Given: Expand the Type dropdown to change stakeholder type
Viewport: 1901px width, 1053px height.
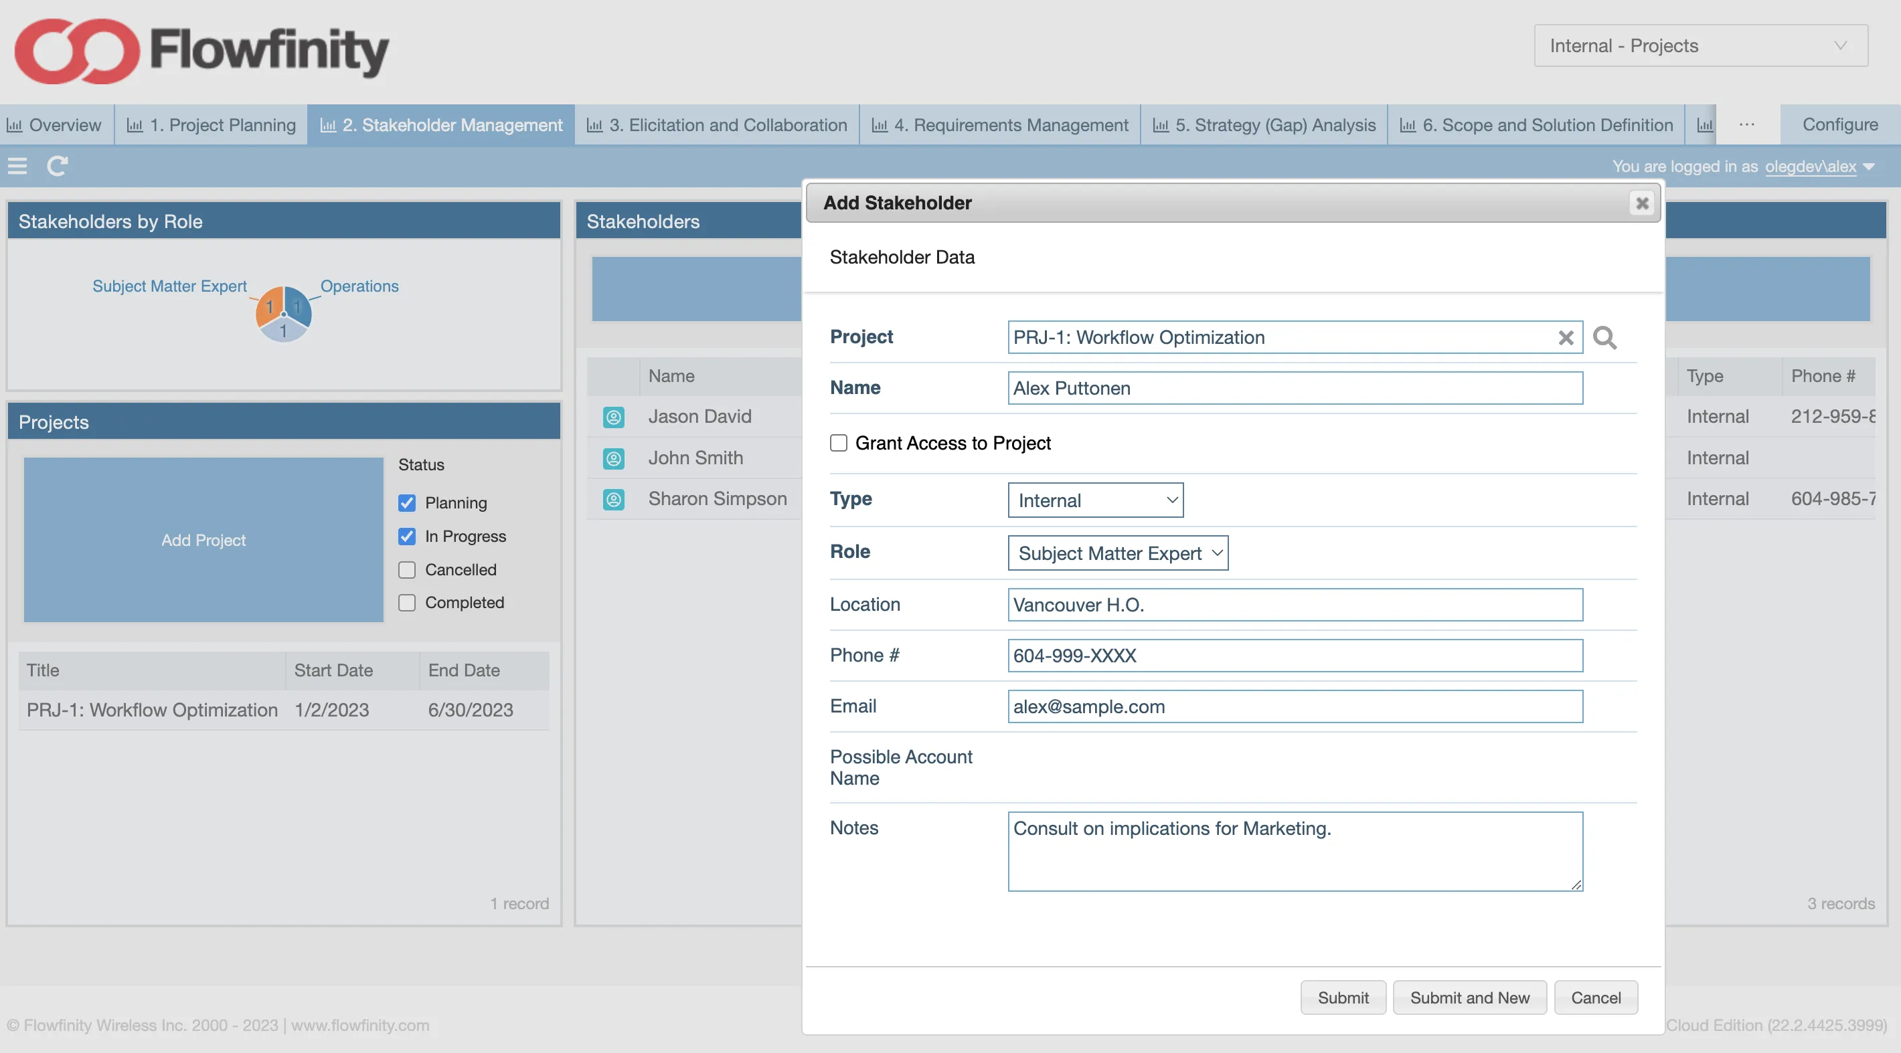Looking at the screenshot, I should 1094,498.
